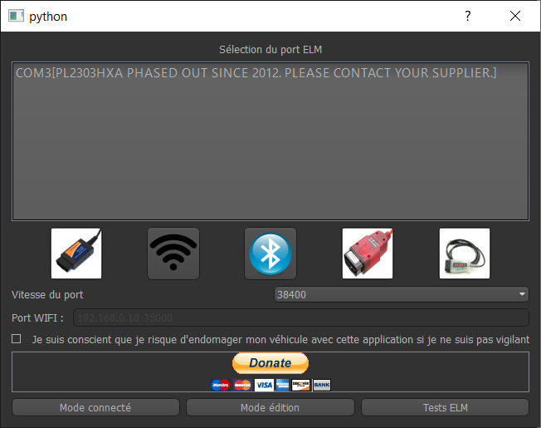Launch Mode édition
541x428 pixels.
point(270,407)
